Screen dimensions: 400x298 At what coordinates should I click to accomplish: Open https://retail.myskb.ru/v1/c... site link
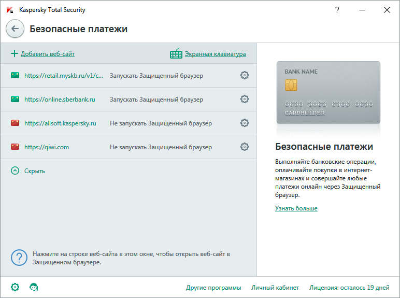64,76
